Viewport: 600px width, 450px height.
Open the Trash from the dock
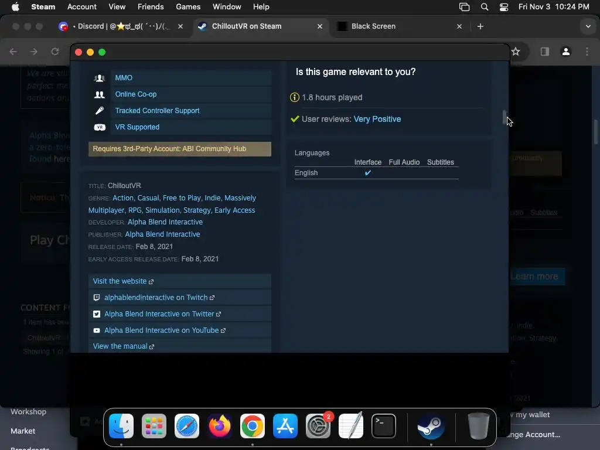(478, 426)
